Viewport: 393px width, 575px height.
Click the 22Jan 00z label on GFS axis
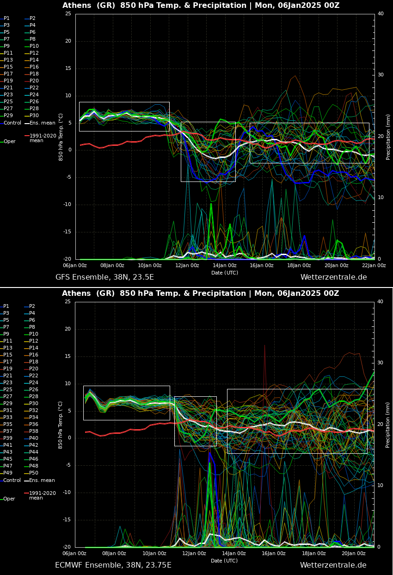[x=374, y=266]
